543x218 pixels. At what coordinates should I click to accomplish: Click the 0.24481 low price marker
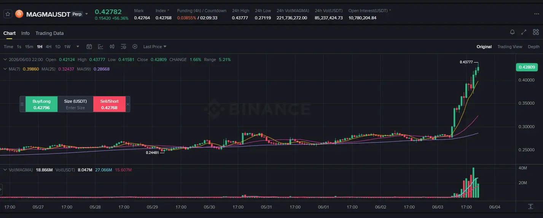[153, 152]
